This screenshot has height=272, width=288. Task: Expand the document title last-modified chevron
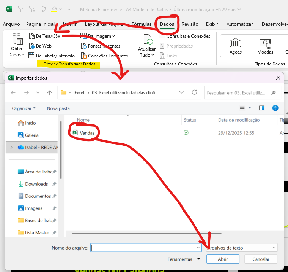tap(239, 10)
